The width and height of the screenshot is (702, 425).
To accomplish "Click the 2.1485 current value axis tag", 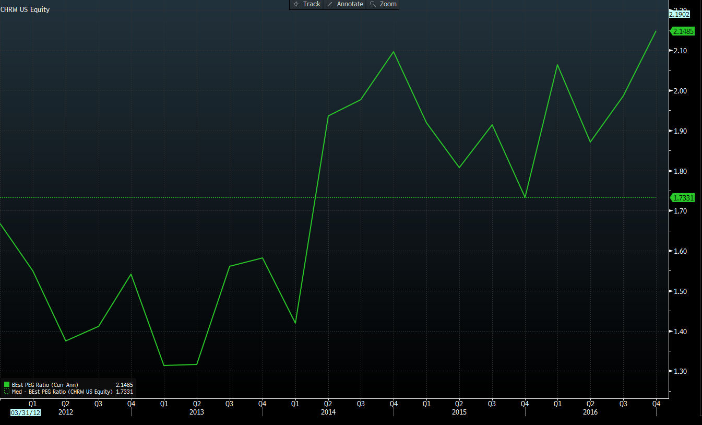I will tap(683, 31).
